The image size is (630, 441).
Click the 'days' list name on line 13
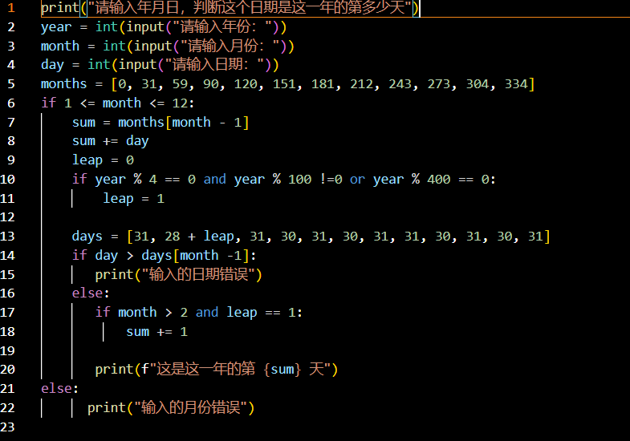(x=87, y=237)
